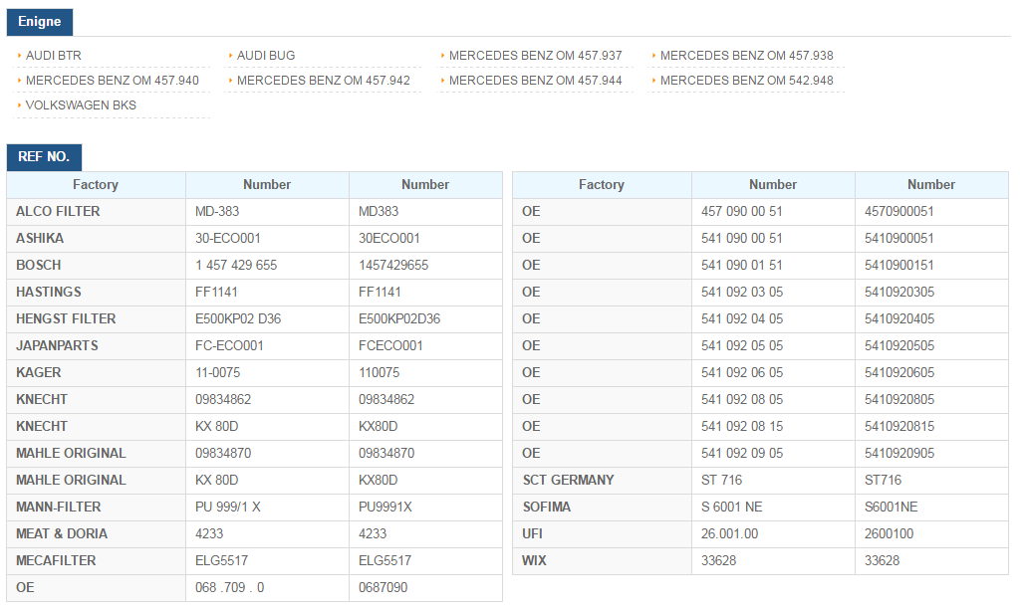Click the MANN-FILTER factory cell
This screenshot has width=1020, height=613.
pos(97,508)
